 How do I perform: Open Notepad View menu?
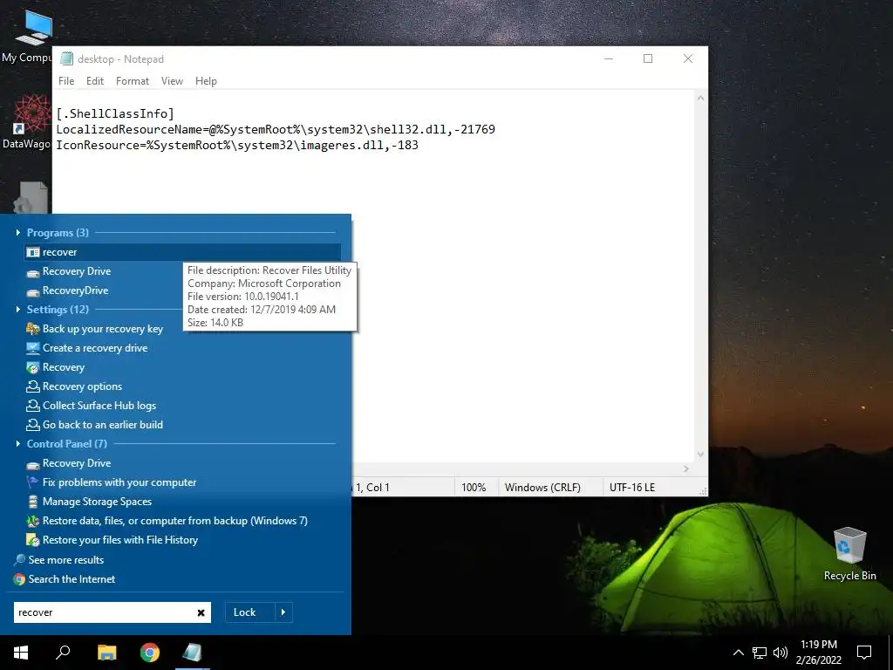172,81
